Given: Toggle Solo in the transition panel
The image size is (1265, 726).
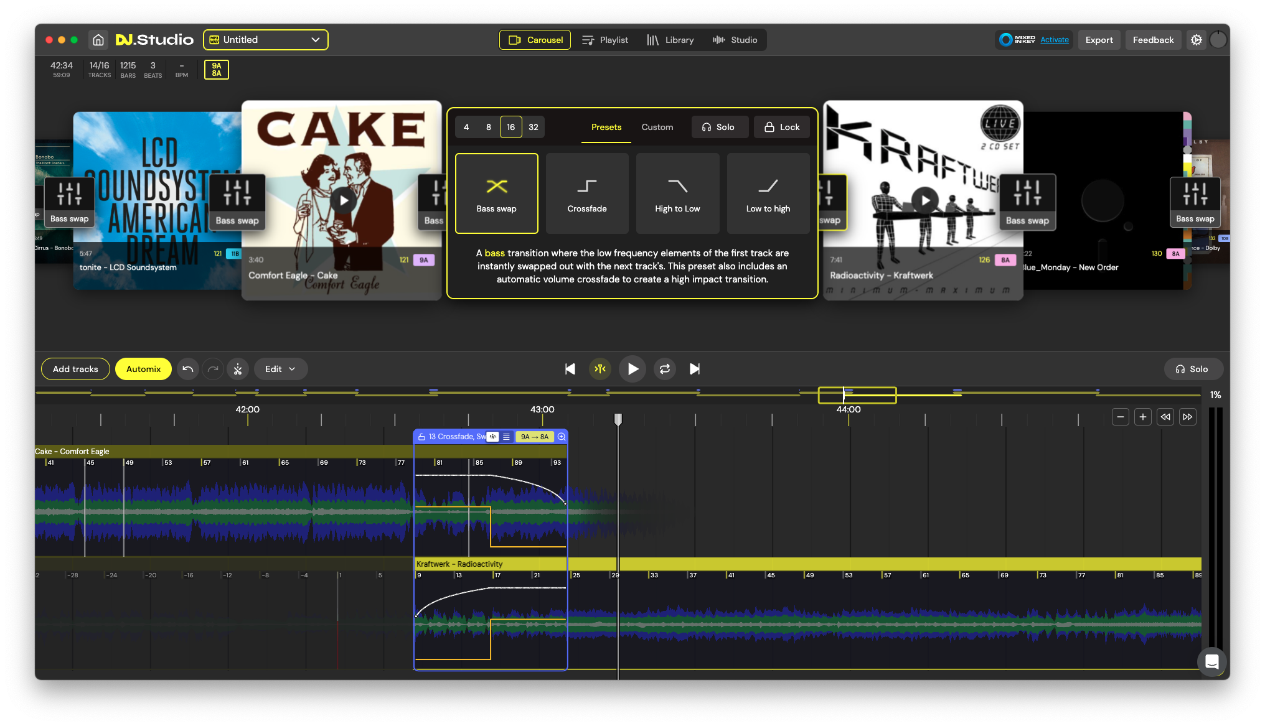Looking at the screenshot, I should 718,127.
